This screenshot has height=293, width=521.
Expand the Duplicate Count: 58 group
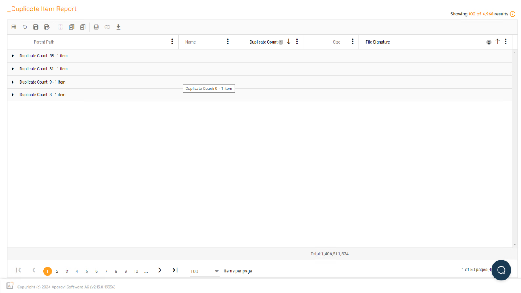(13, 56)
